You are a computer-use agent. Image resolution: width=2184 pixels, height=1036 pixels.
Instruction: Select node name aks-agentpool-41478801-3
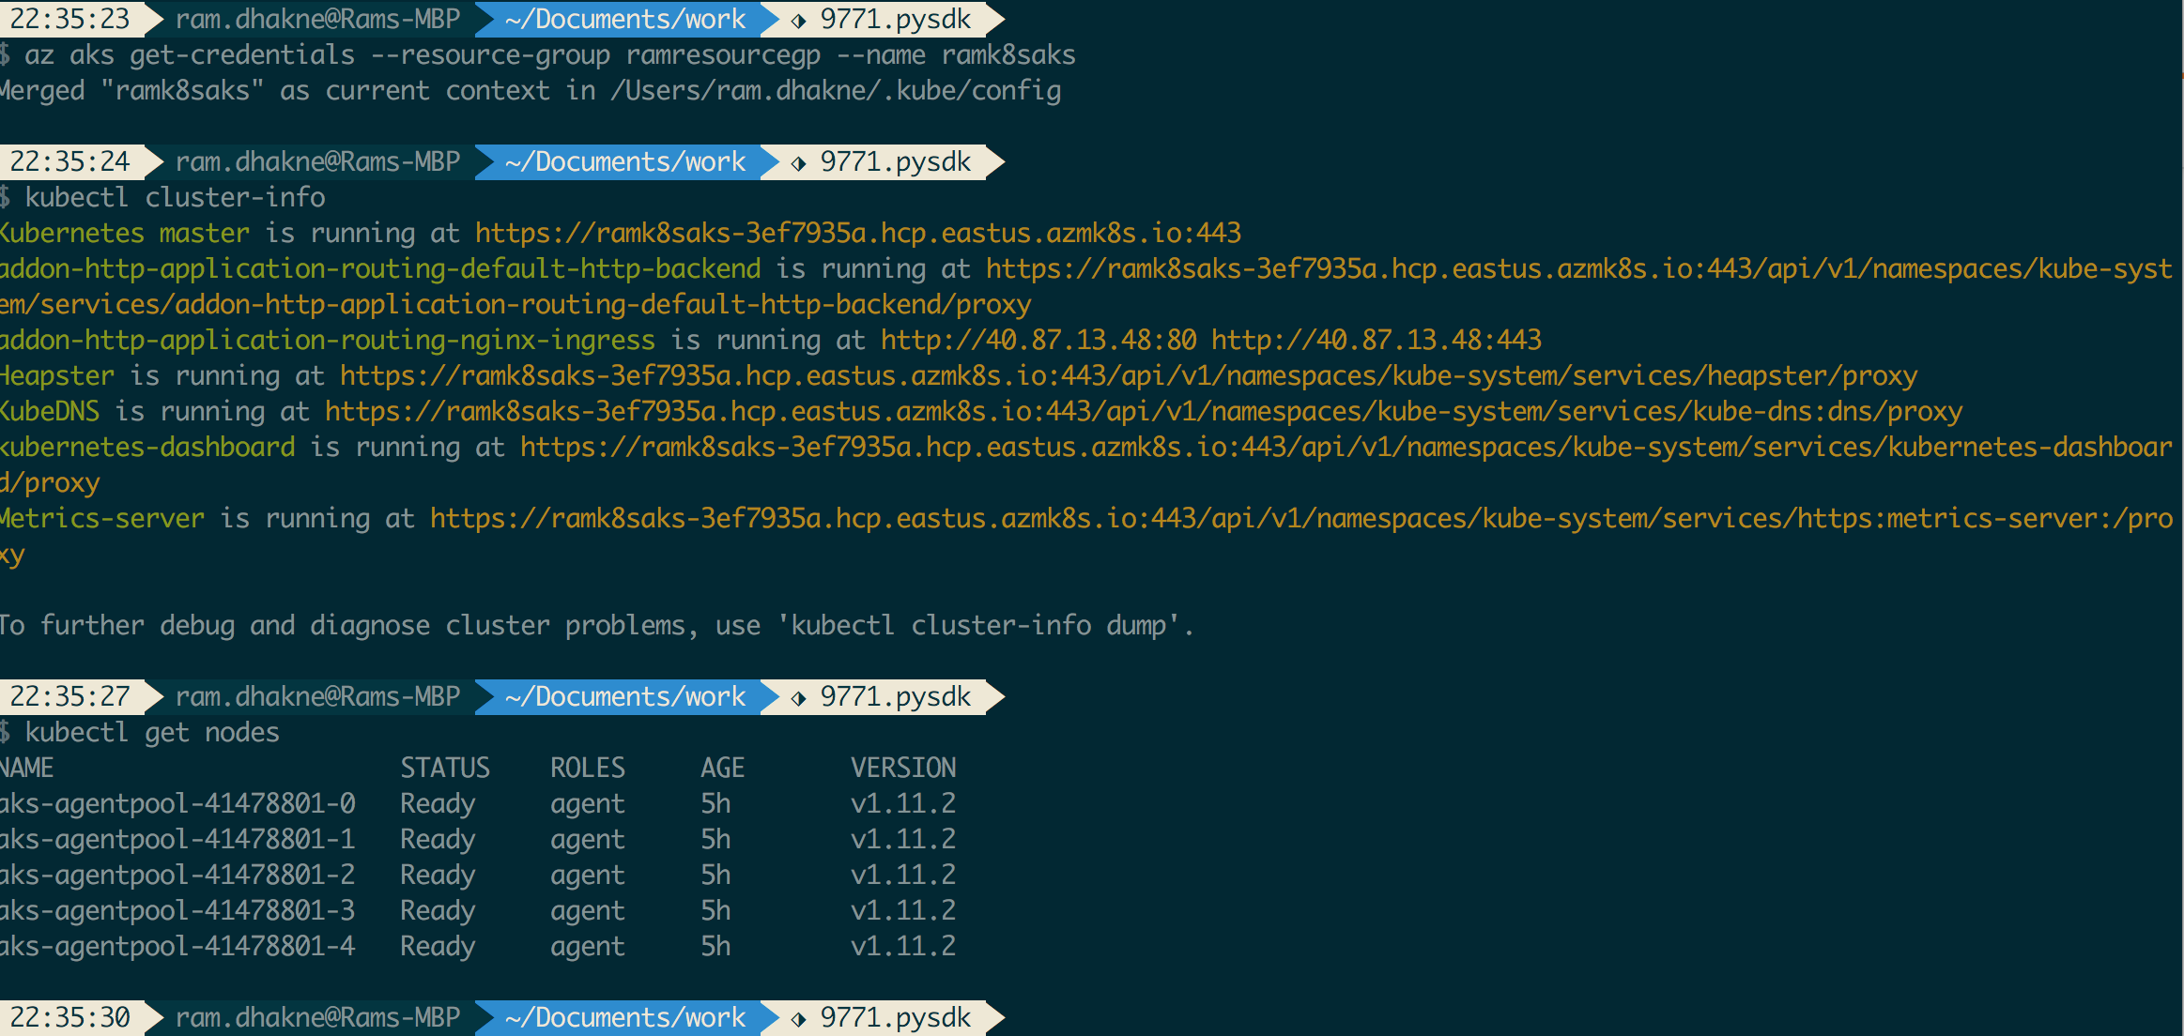coord(177,910)
